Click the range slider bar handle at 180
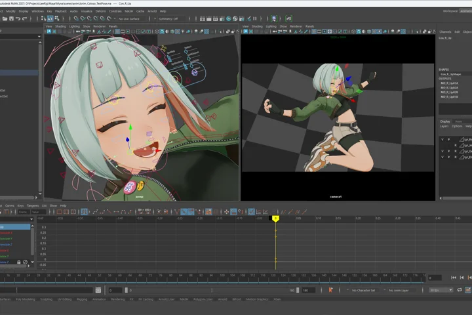Image resolution: width=472 pixels, height=315 pixels. [298, 290]
